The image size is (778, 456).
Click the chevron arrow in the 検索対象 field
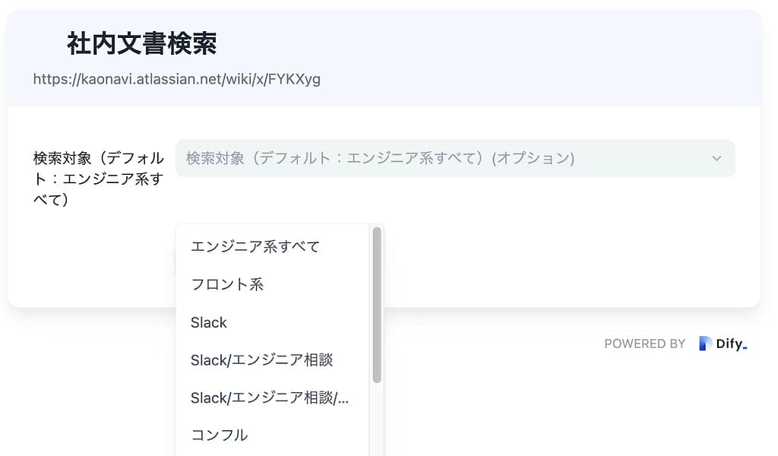716,158
